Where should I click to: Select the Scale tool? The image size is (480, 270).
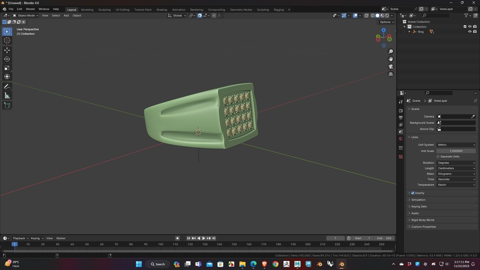click(7, 68)
